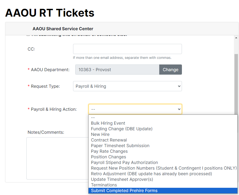The height and width of the screenshot is (195, 239).
Task: Choose Paper Timesheet Submission
Action: pos(120,146)
